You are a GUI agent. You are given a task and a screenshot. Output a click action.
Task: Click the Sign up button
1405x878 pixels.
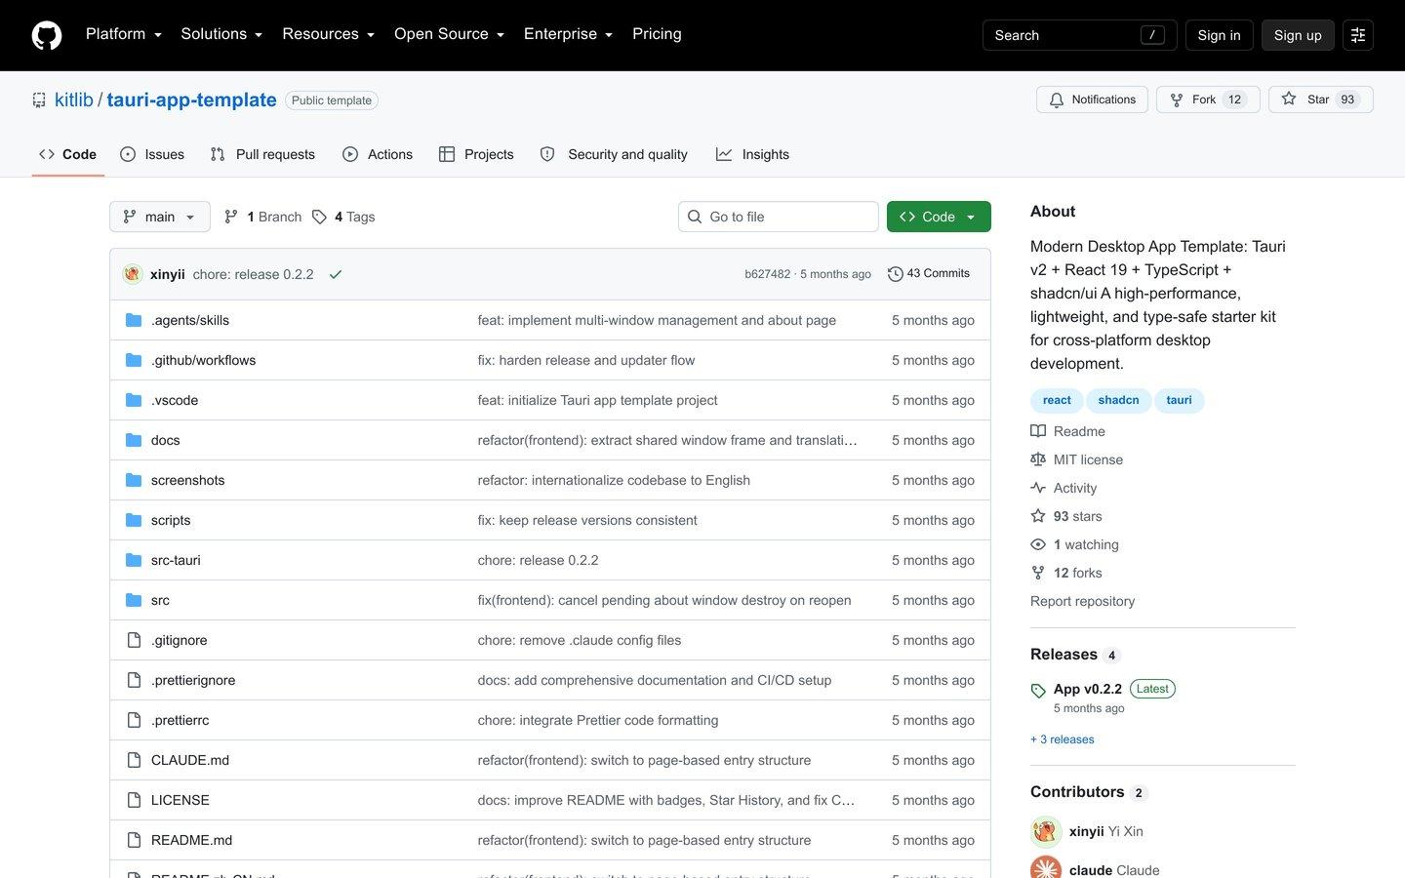1298,35
